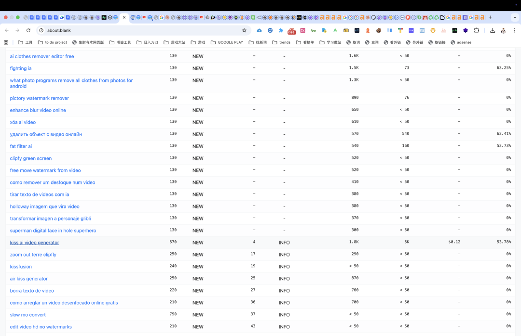Open the 生财有术网页版 bookmark
The height and width of the screenshot is (336, 521).
pos(88,42)
